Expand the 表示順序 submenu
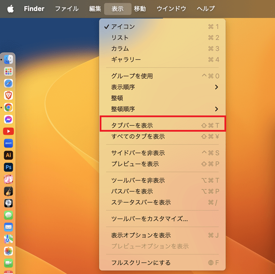This screenshot has height=274, width=275. click(162, 87)
